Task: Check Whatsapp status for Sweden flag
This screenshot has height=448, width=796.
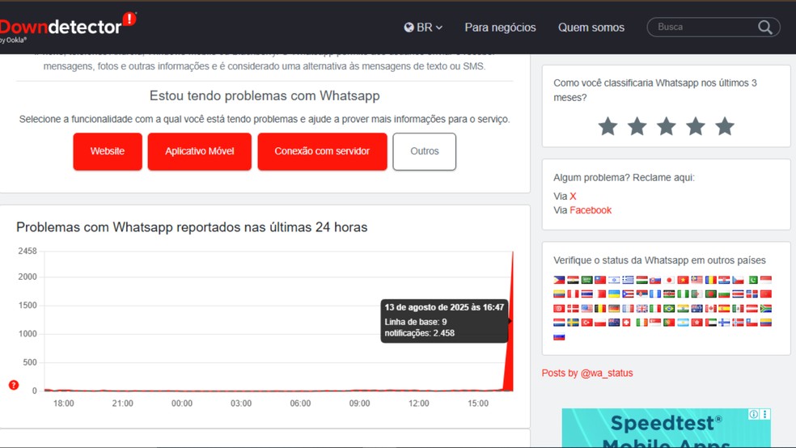Action: [x=574, y=323]
